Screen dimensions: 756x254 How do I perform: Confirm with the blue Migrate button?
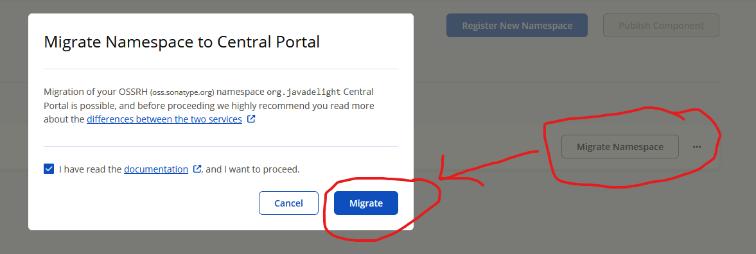[366, 203]
